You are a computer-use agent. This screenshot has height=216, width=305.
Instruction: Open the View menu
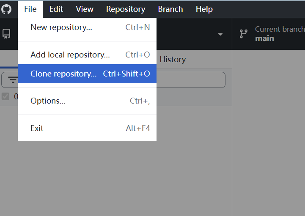coord(85,9)
